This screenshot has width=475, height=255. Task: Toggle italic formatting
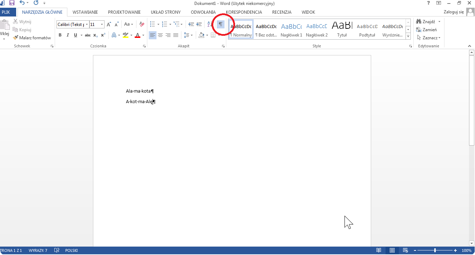click(68, 35)
